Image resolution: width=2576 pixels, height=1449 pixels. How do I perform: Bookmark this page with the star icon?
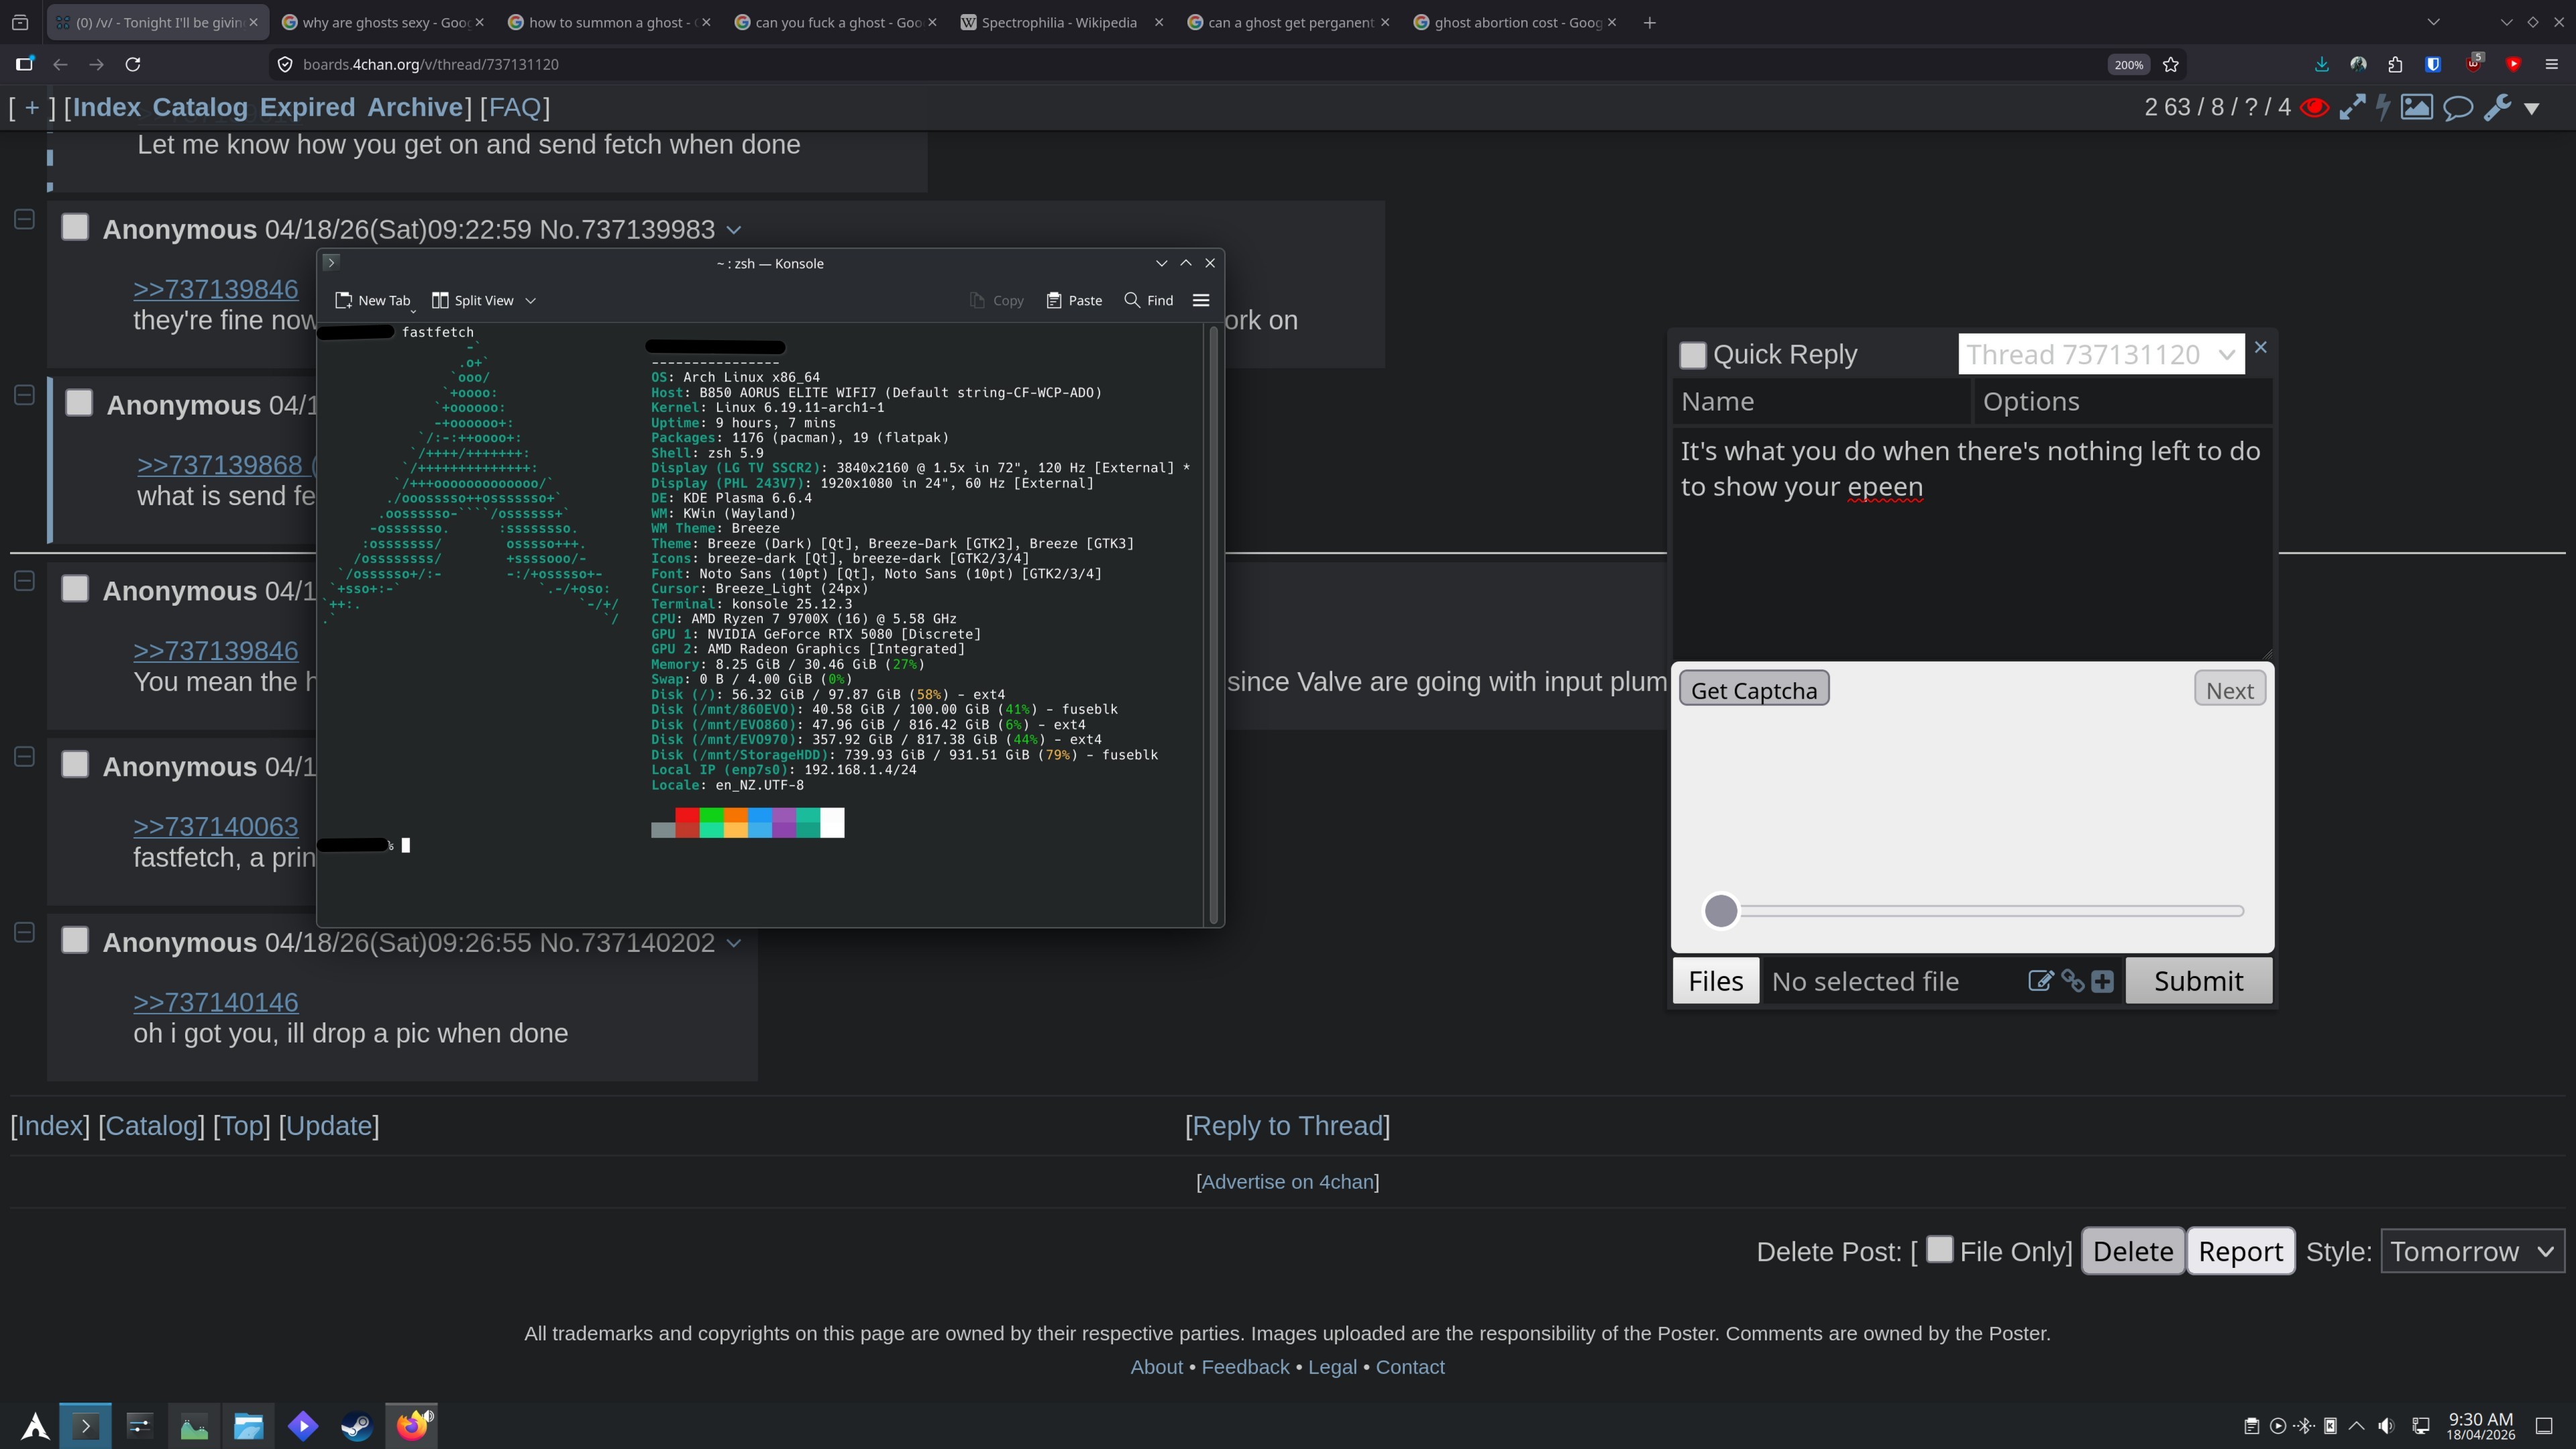[2171, 64]
